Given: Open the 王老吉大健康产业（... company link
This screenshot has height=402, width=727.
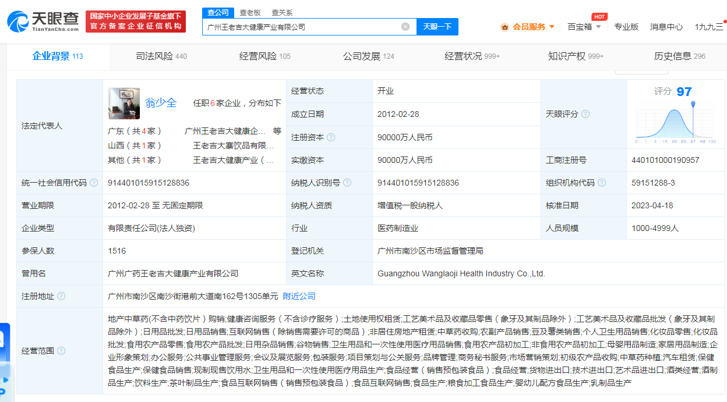Looking at the screenshot, I should 234,160.
